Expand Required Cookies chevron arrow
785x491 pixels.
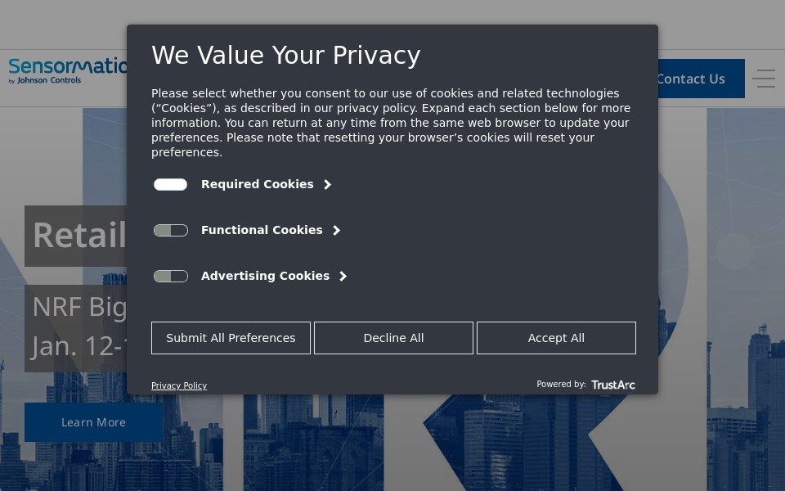(x=327, y=185)
